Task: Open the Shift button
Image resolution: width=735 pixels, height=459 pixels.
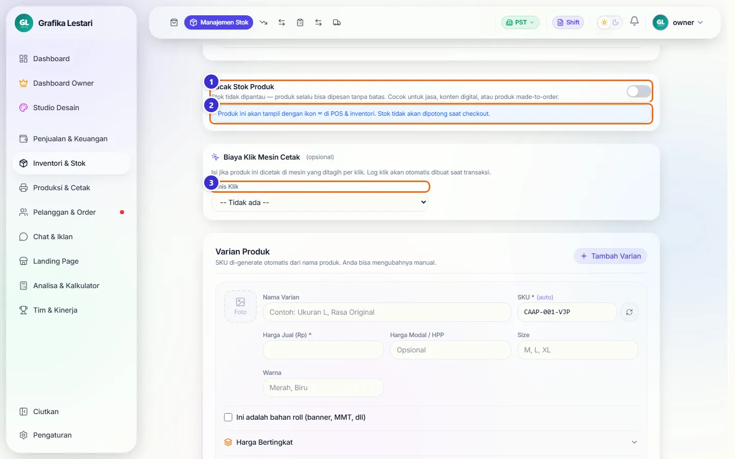Action: coord(568,22)
